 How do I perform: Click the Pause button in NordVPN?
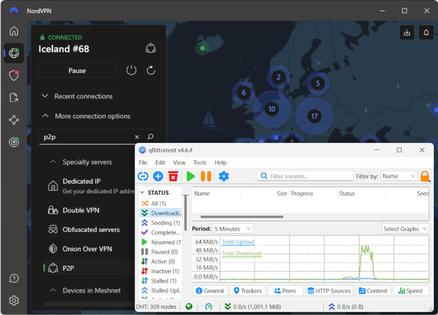tap(77, 70)
